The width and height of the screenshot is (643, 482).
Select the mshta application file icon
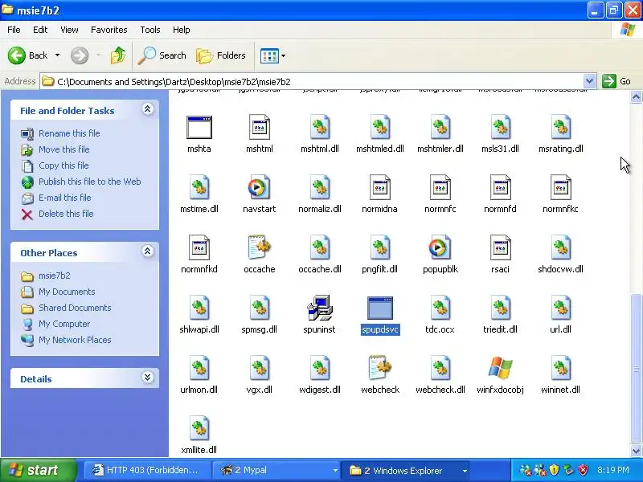(199, 128)
